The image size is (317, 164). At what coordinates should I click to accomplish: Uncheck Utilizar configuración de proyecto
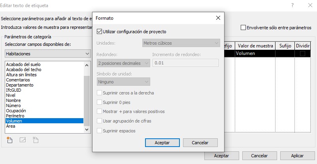point(100,31)
